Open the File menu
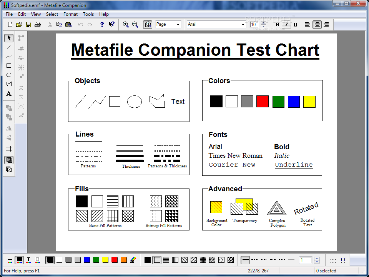 (9, 14)
